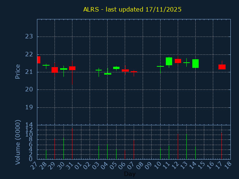Click the red candlestick on day 12
The width and height of the screenshot is (239, 179).
click(x=178, y=61)
